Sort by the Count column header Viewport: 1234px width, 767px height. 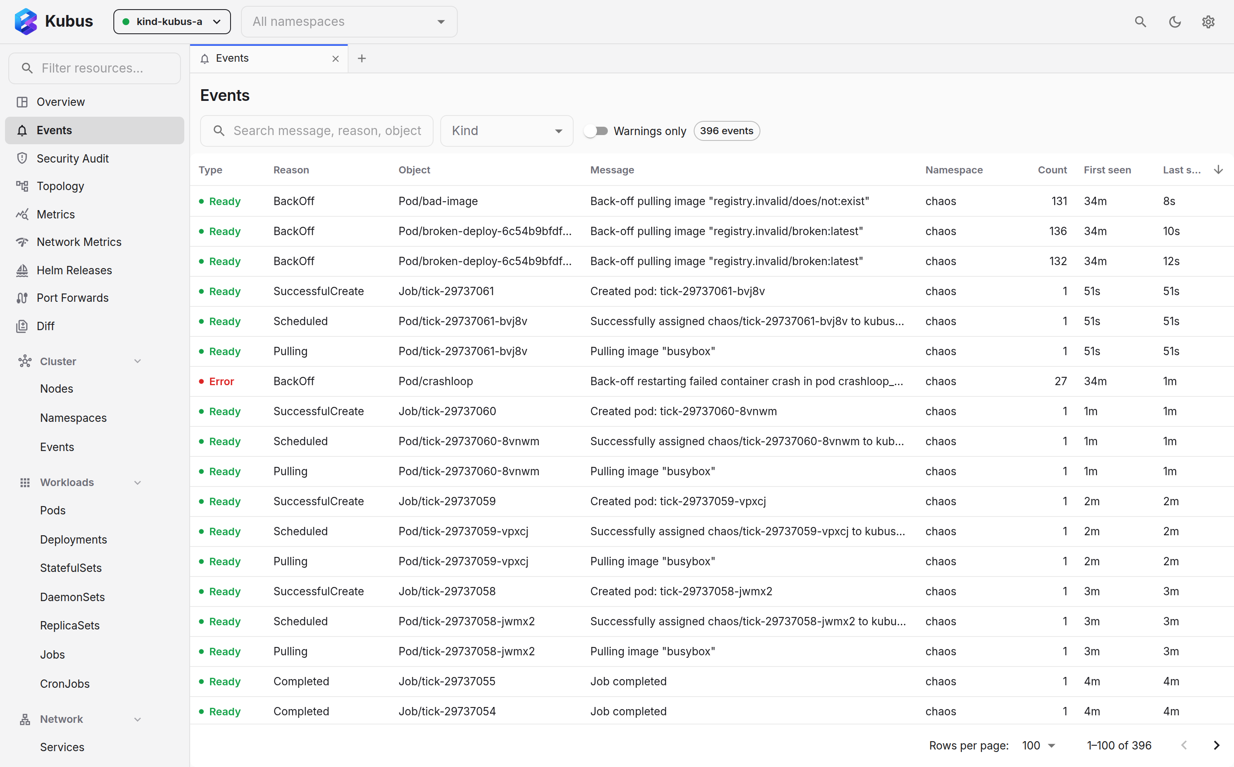pos(1052,170)
